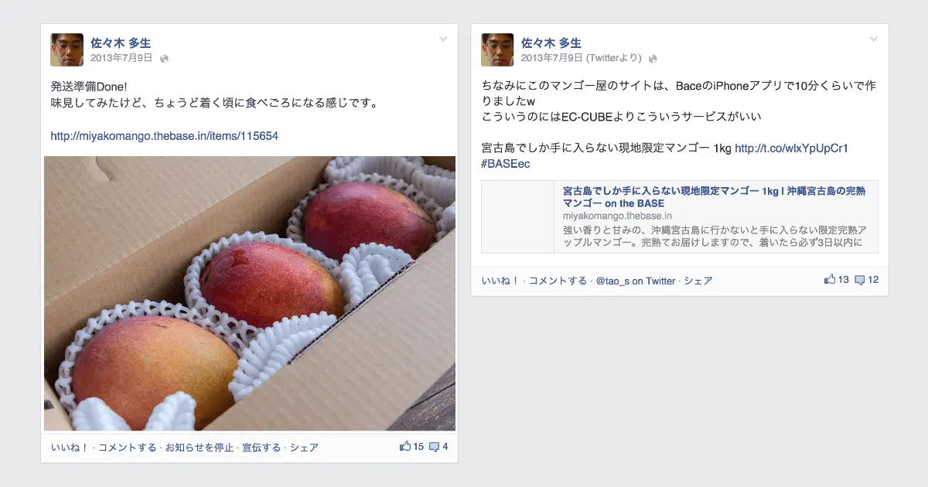The height and width of the screenshot is (487, 928).
Task: Open the miyakomango.thebase.in/items/115654 link
Action: tap(164, 136)
